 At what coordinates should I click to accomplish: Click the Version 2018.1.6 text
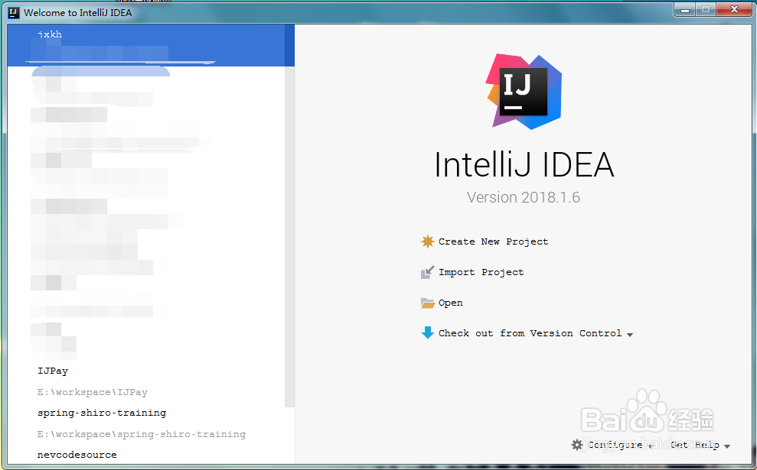524,197
